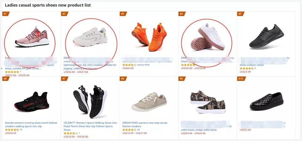Click the star rating for Deevike shoes

(12, 130)
